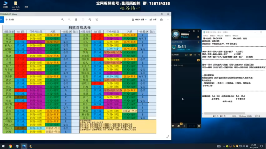This screenshot has width=266, height=149.
Task: Open Google Chrome from the taskbar
Action: pos(10,146)
